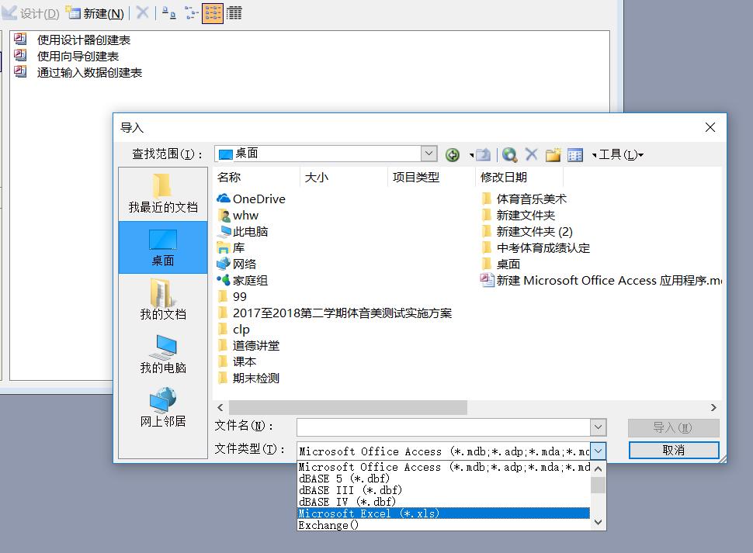Click inside the 文件名 input field
753x553 pixels.
pos(435,427)
